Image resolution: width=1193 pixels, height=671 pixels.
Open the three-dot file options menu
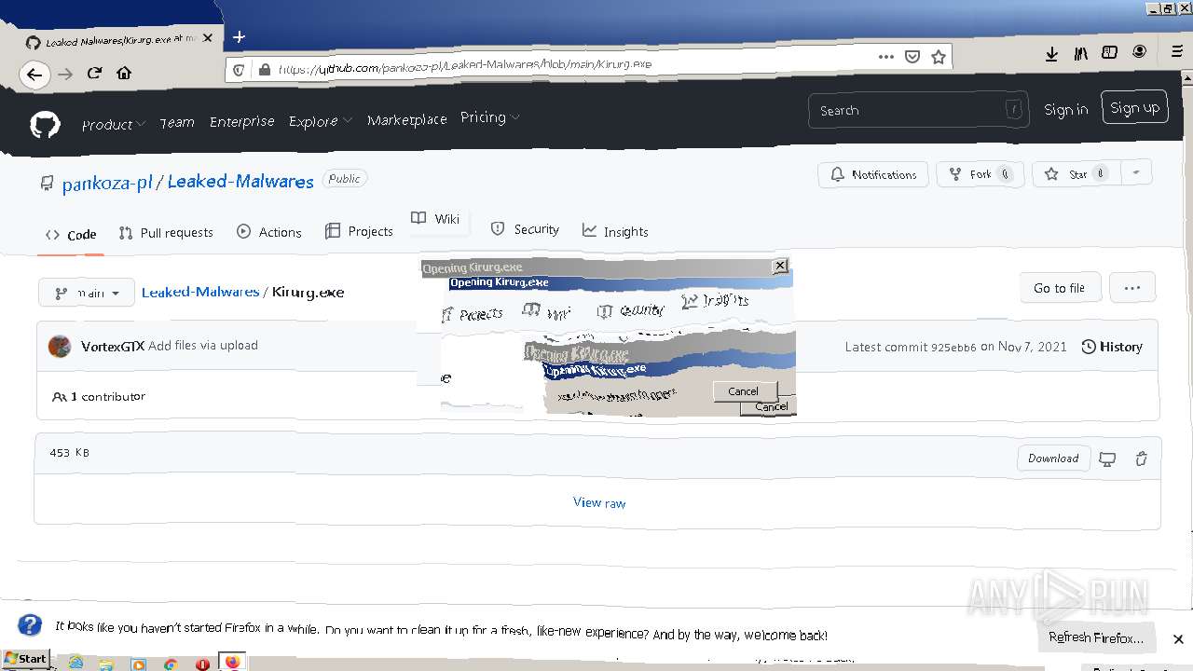click(1132, 288)
